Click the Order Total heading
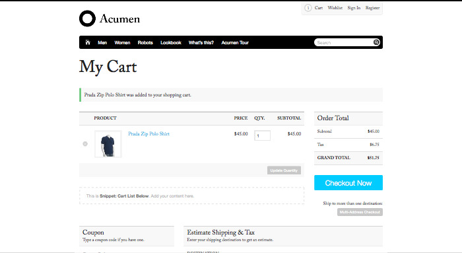This screenshot has height=253, width=462. coord(333,118)
